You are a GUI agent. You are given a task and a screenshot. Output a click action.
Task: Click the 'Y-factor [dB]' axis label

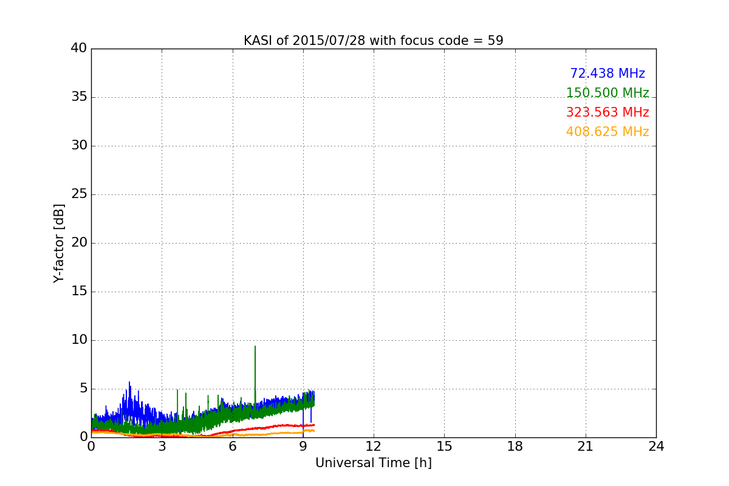point(59,243)
